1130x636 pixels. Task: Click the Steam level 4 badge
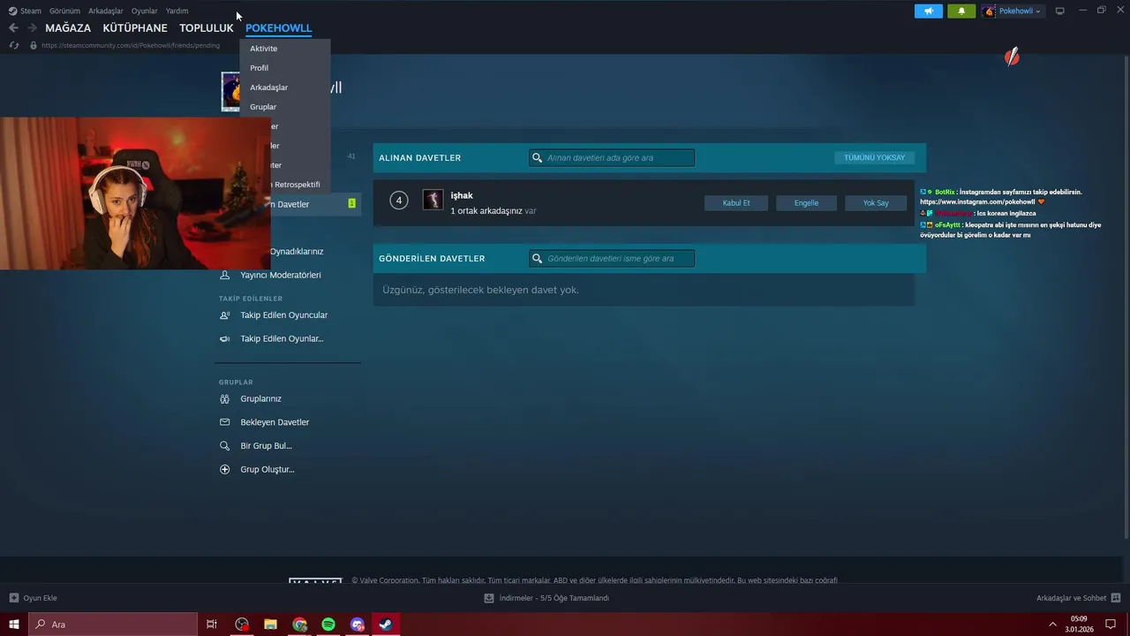pos(398,201)
